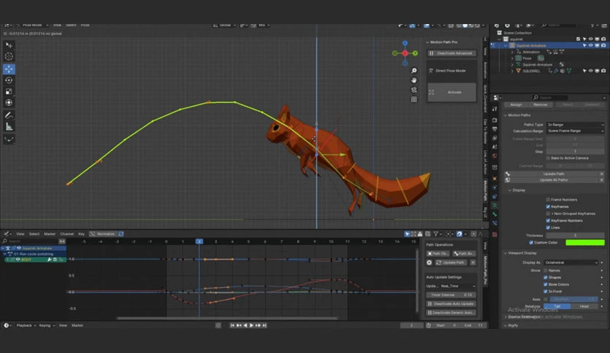This screenshot has width=610, height=353.
Task: Enable Non-Grouped Keyframes checkbox
Action: [x=548, y=214]
